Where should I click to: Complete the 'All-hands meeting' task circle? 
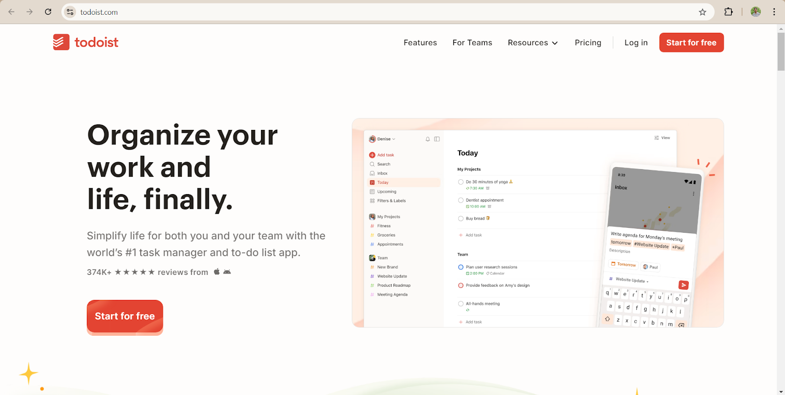click(x=461, y=304)
